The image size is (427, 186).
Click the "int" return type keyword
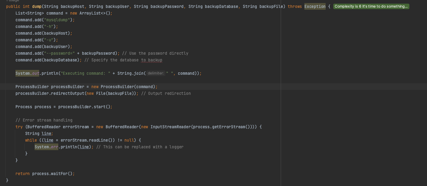pyautogui.click(x=26, y=6)
